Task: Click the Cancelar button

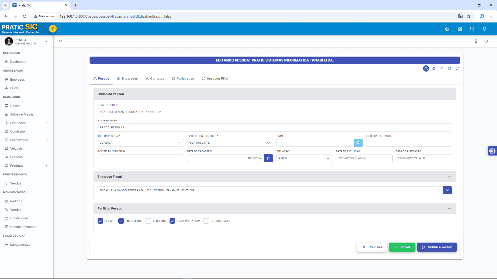Action: [372, 247]
